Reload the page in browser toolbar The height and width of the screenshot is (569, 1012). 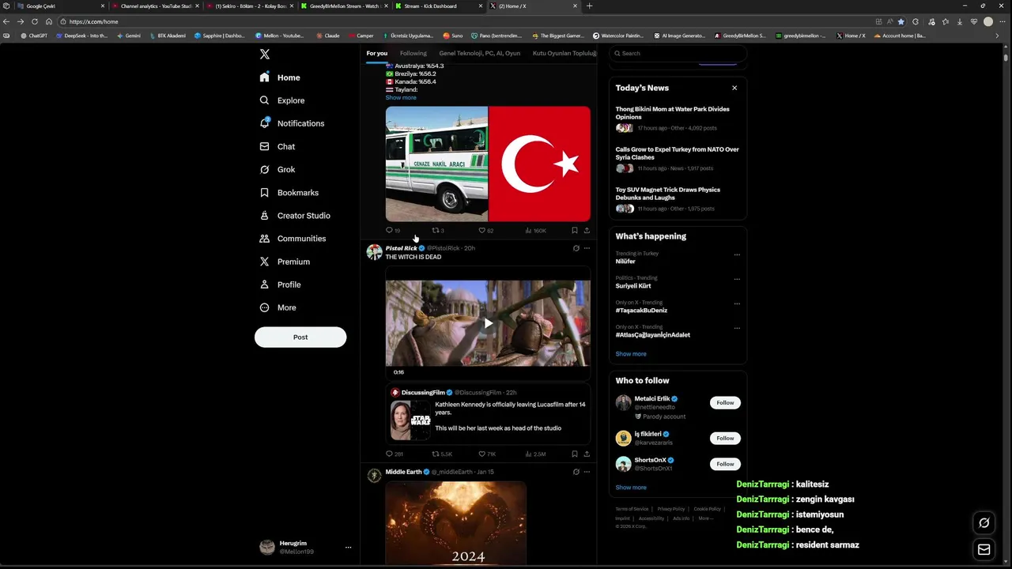pos(34,21)
